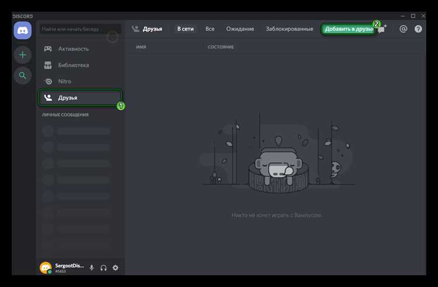Click SergootDis username text
Screen dimensions: 438x287
(x=69, y=265)
